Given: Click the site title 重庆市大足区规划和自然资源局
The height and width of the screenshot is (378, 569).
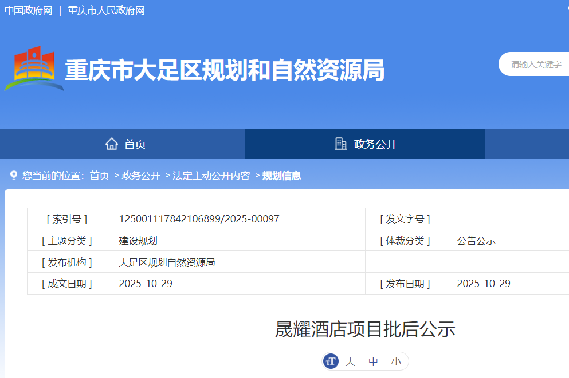Looking at the screenshot, I should click(224, 71).
